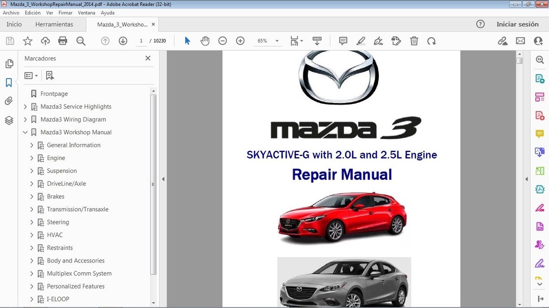
Task: Open the find text magnifier icon
Action: point(81,41)
